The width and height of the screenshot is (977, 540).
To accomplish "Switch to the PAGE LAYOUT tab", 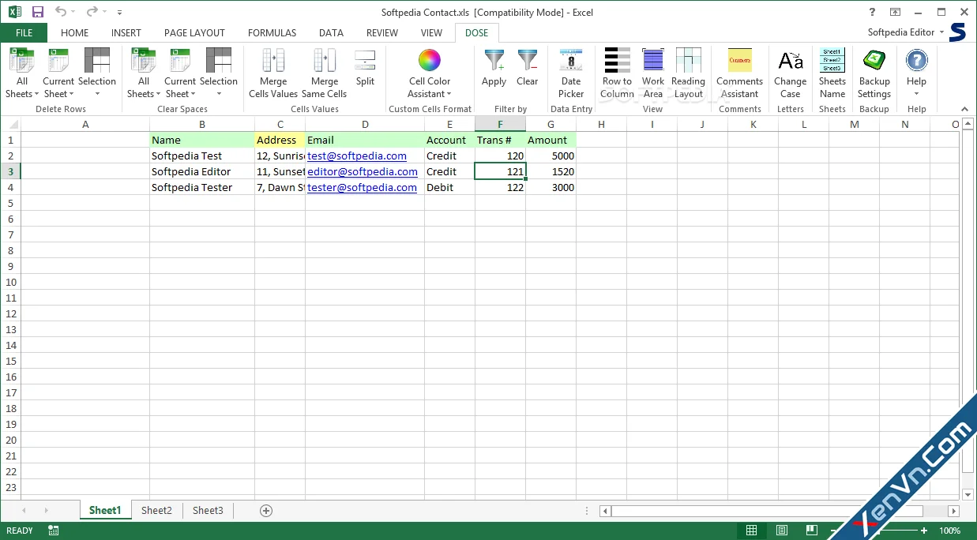I will (194, 32).
